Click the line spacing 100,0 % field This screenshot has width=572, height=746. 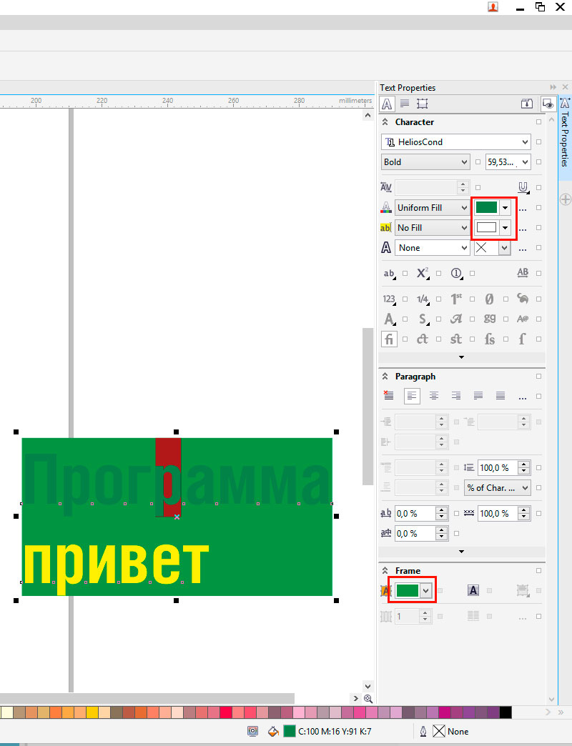click(498, 467)
